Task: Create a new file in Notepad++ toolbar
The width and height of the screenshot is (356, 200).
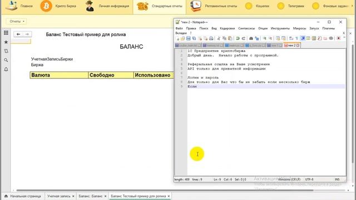Action: [177, 38]
